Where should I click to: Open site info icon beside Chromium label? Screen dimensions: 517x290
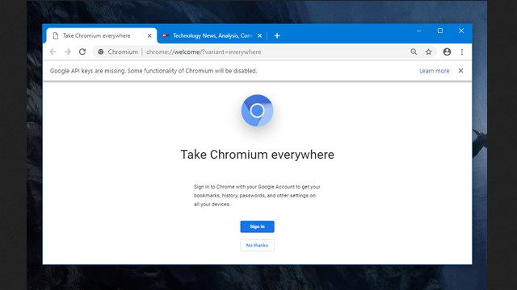pyautogui.click(x=101, y=52)
